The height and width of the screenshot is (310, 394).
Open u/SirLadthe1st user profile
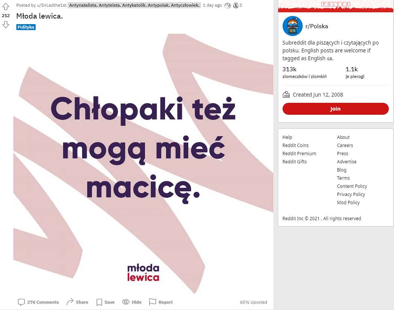click(x=52, y=5)
